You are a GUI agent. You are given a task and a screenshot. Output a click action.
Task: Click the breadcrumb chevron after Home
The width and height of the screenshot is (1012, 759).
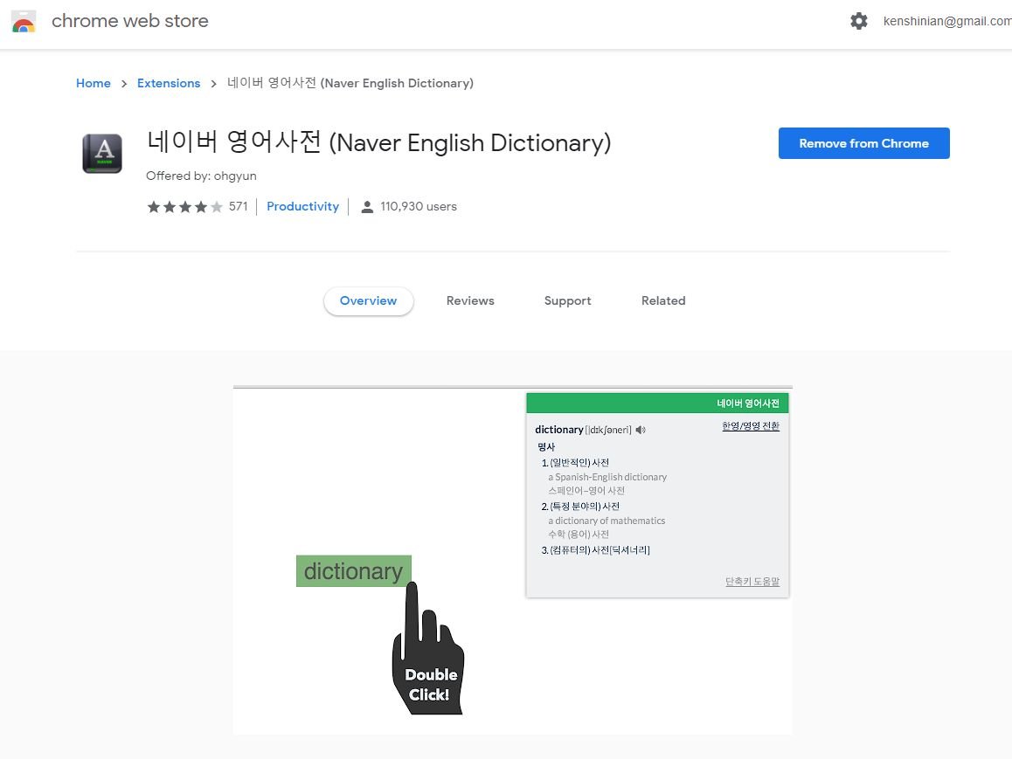(x=124, y=84)
